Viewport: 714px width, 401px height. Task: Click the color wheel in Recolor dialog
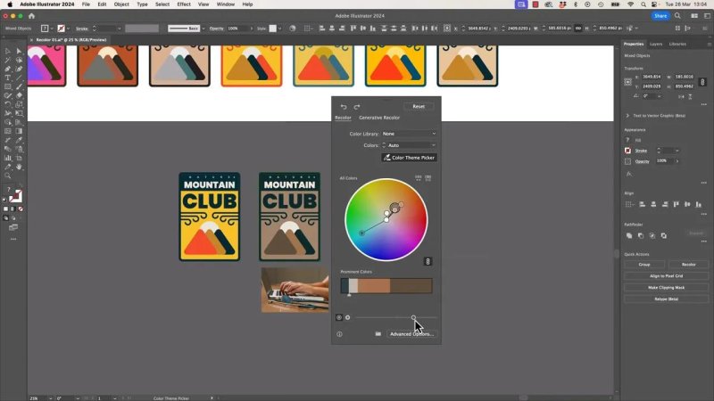386,219
